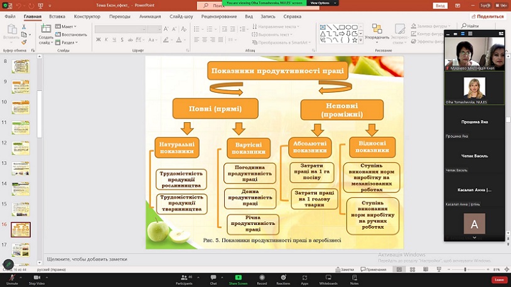Open the Переходы tab
Screen dimensions: 511x287
tap(120, 16)
